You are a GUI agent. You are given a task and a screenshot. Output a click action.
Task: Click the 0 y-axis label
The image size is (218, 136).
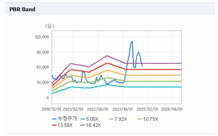[47, 98]
